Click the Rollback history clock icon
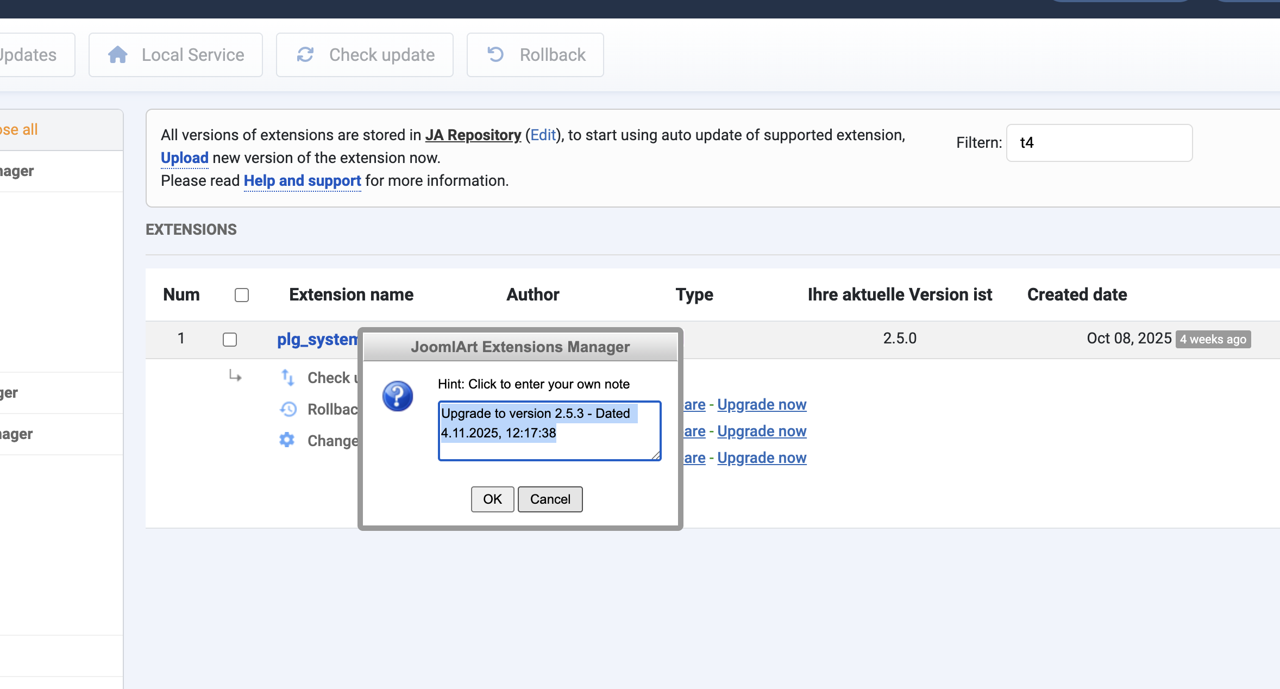 [x=288, y=409]
